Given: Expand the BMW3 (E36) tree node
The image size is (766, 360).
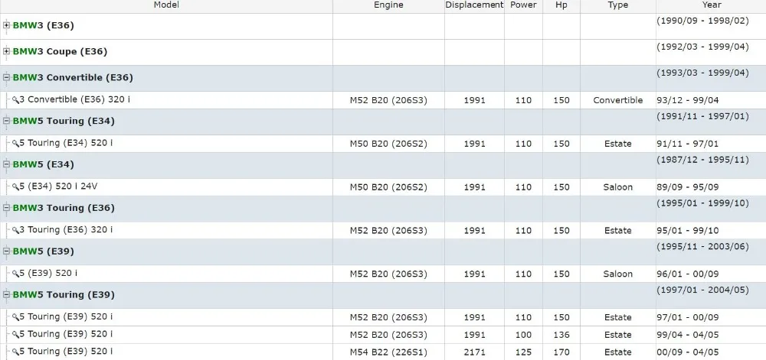Looking at the screenshot, I should click(x=6, y=25).
